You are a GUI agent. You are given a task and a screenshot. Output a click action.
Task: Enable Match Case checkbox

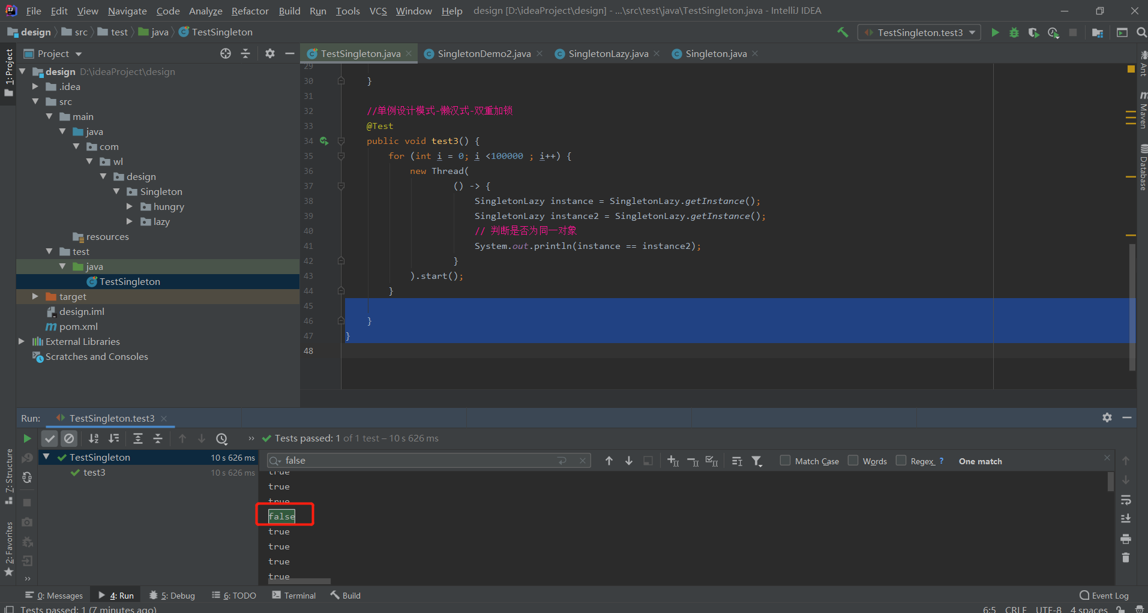coord(785,461)
